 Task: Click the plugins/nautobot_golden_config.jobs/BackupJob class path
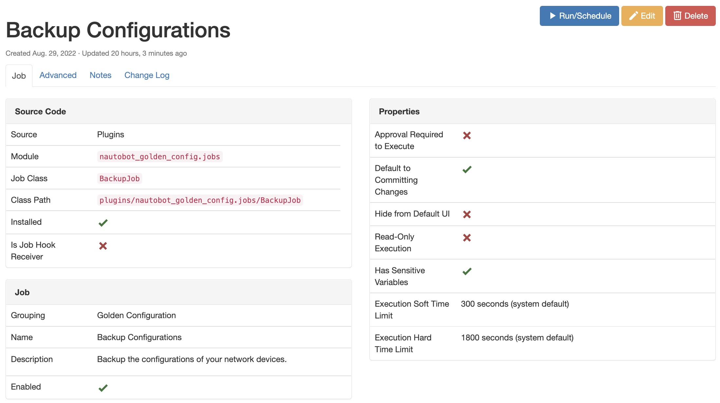(x=200, y=200)
